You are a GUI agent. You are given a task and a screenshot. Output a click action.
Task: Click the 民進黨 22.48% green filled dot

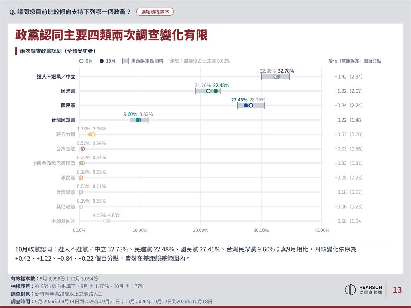pyautogui.click(x=216, y=91)
